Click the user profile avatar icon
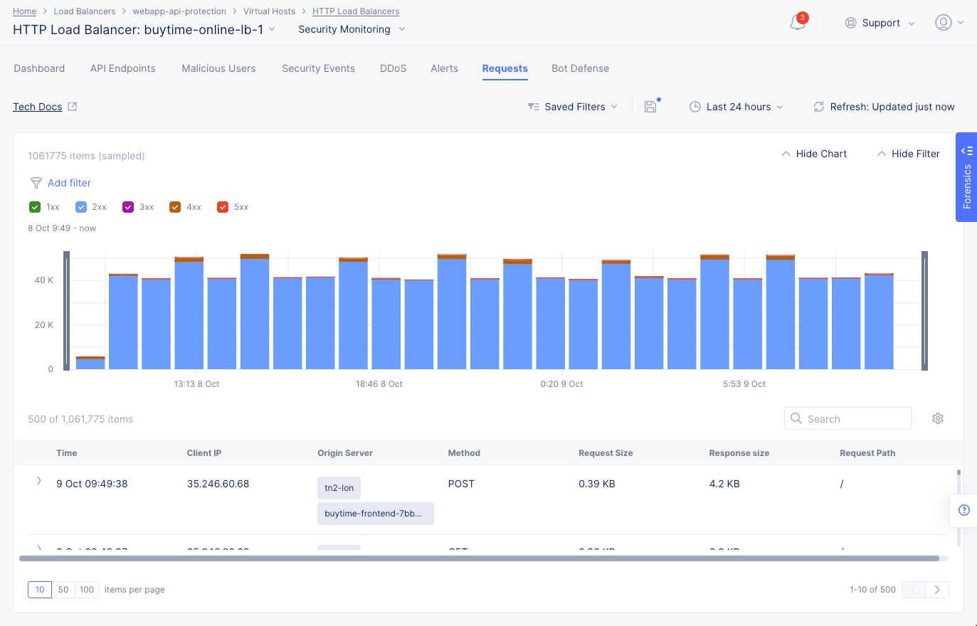 click(943, 23)
